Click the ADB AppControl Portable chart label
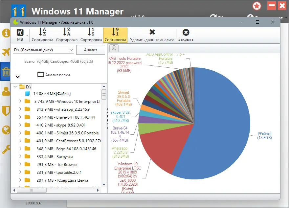This screenshot has width=289, height=208. tap(166, 58)
